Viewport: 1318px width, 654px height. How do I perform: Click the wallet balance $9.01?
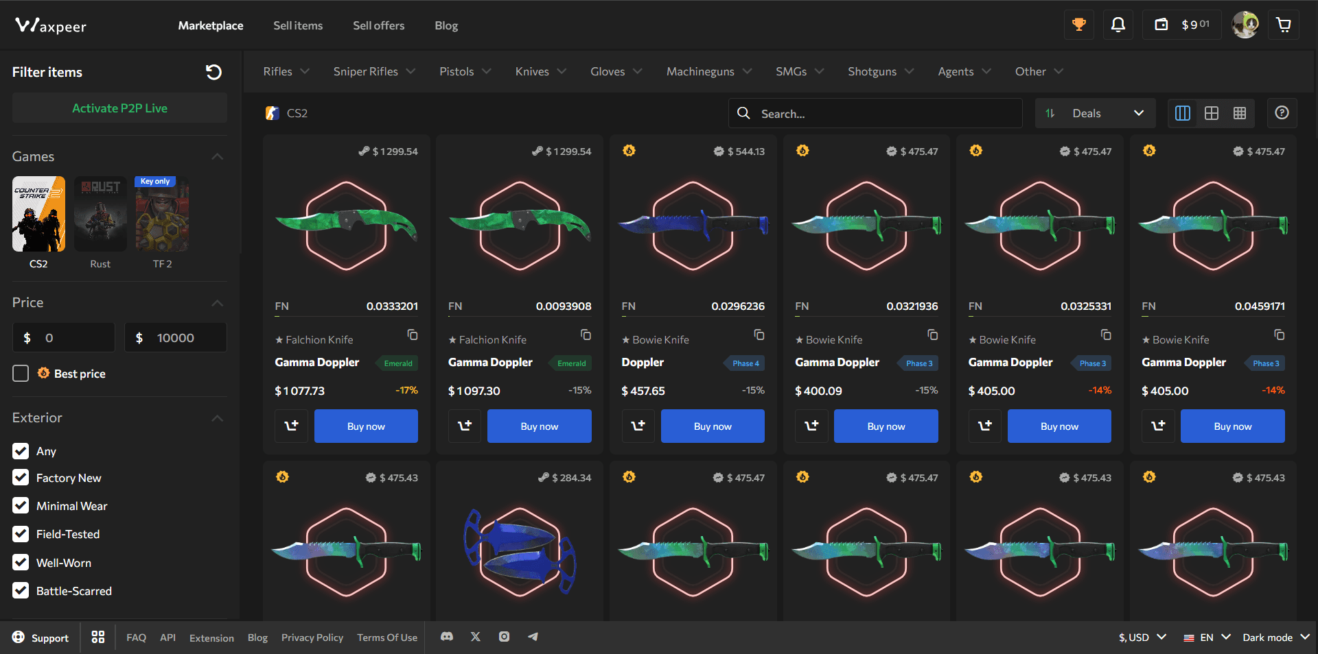(1182, 25)
